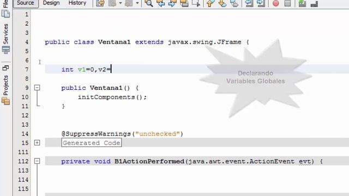
Task: Go to the next search occurrence
Action: (172, 3)
